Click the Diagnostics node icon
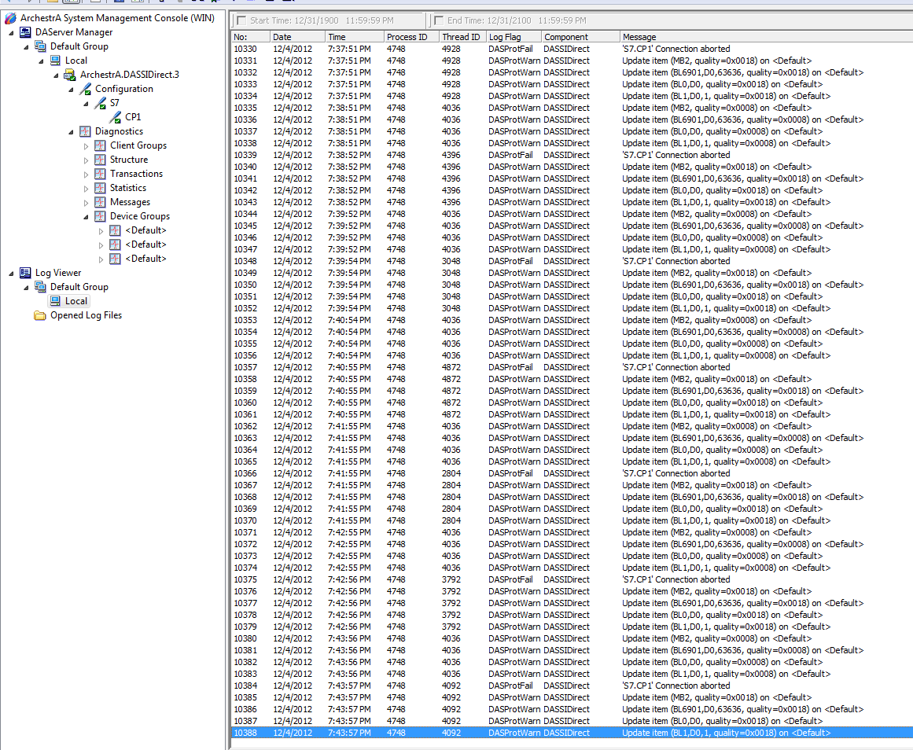Screen dimensions: 913x750 [x=86, y=131]
